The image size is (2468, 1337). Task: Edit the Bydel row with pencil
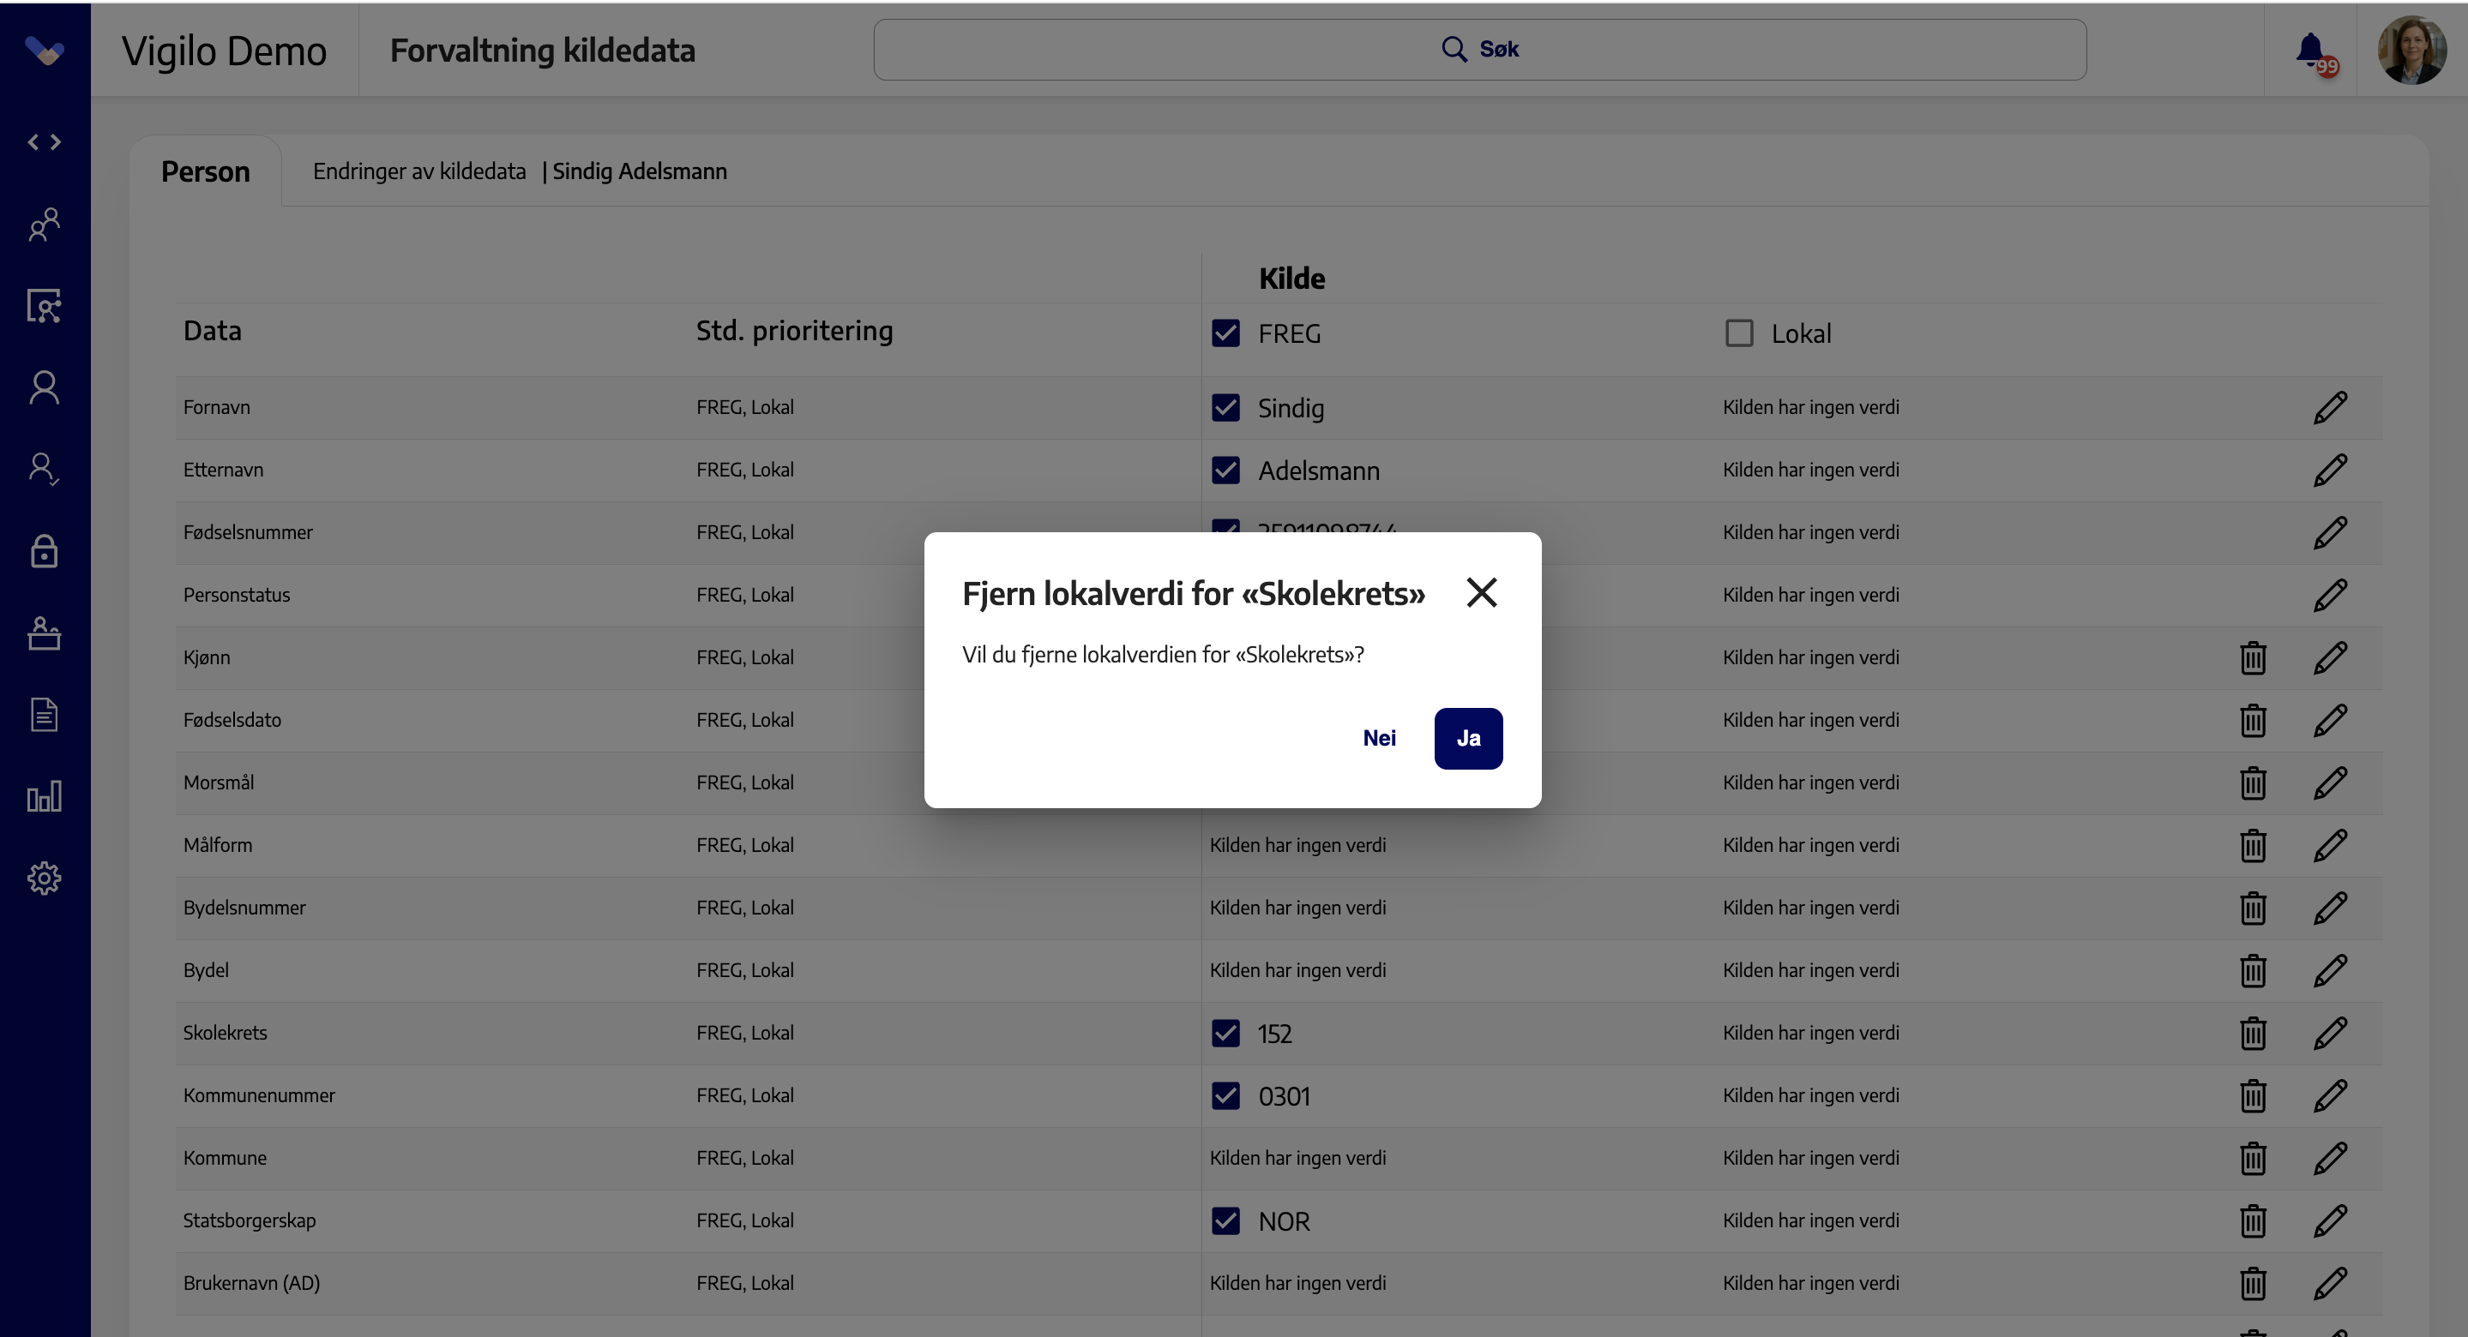click(x=2330, y=971)
